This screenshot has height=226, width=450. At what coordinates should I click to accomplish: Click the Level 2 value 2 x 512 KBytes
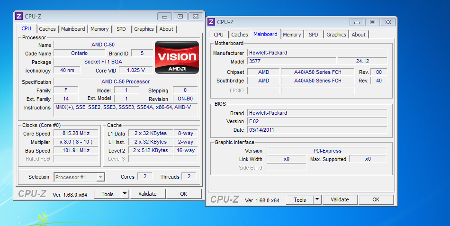tap(151, 150)
